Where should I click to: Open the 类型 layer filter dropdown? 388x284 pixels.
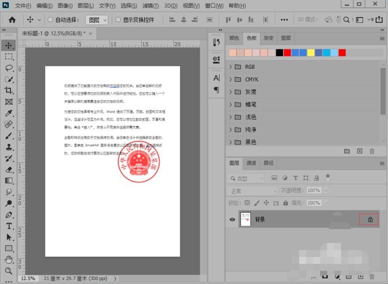(x=246, y=178)
